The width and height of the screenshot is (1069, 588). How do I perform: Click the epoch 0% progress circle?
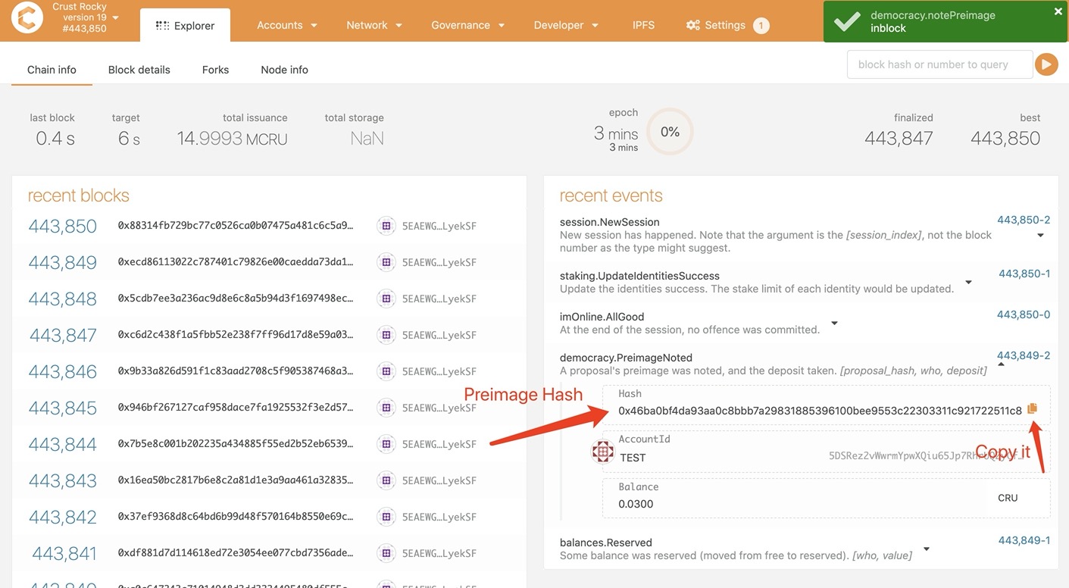pos(670,132)
